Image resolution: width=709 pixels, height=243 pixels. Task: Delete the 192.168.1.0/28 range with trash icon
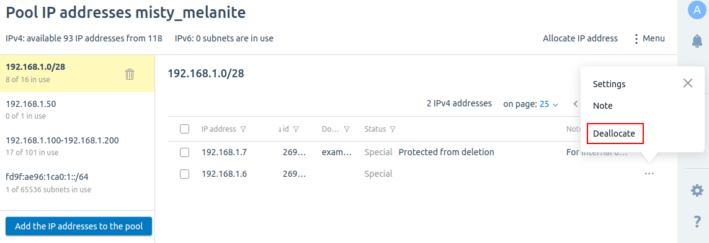(x=129, y=74)
